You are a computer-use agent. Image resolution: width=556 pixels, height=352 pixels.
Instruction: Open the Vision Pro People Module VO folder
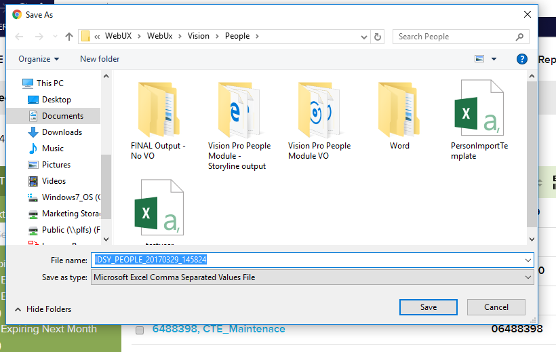tap(319, 109)
